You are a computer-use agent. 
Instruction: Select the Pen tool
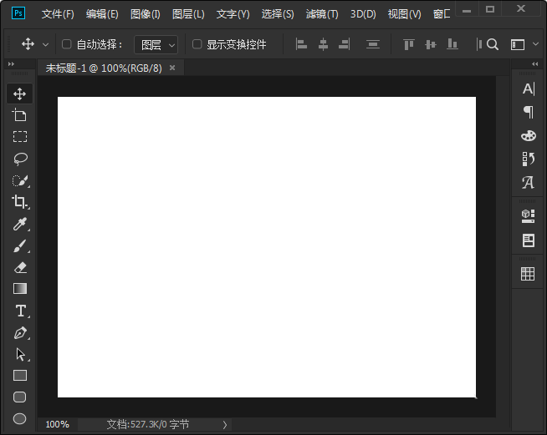(20, 333)
